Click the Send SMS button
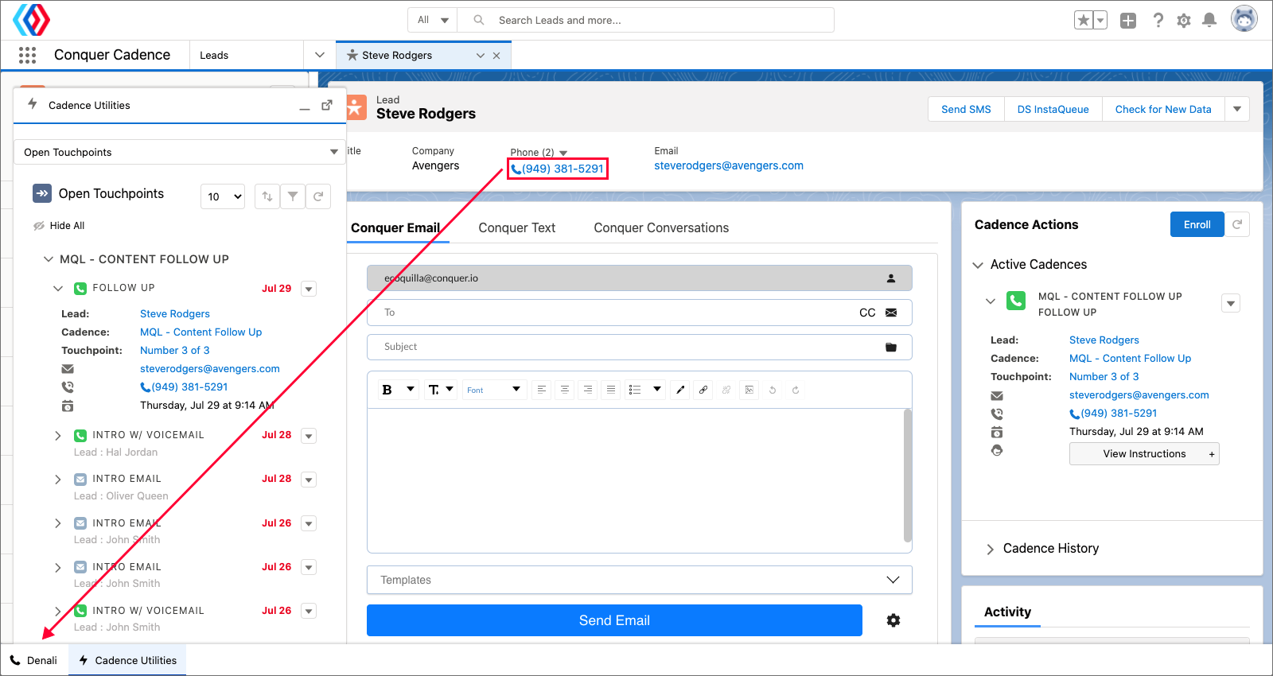 pos(966,109)
